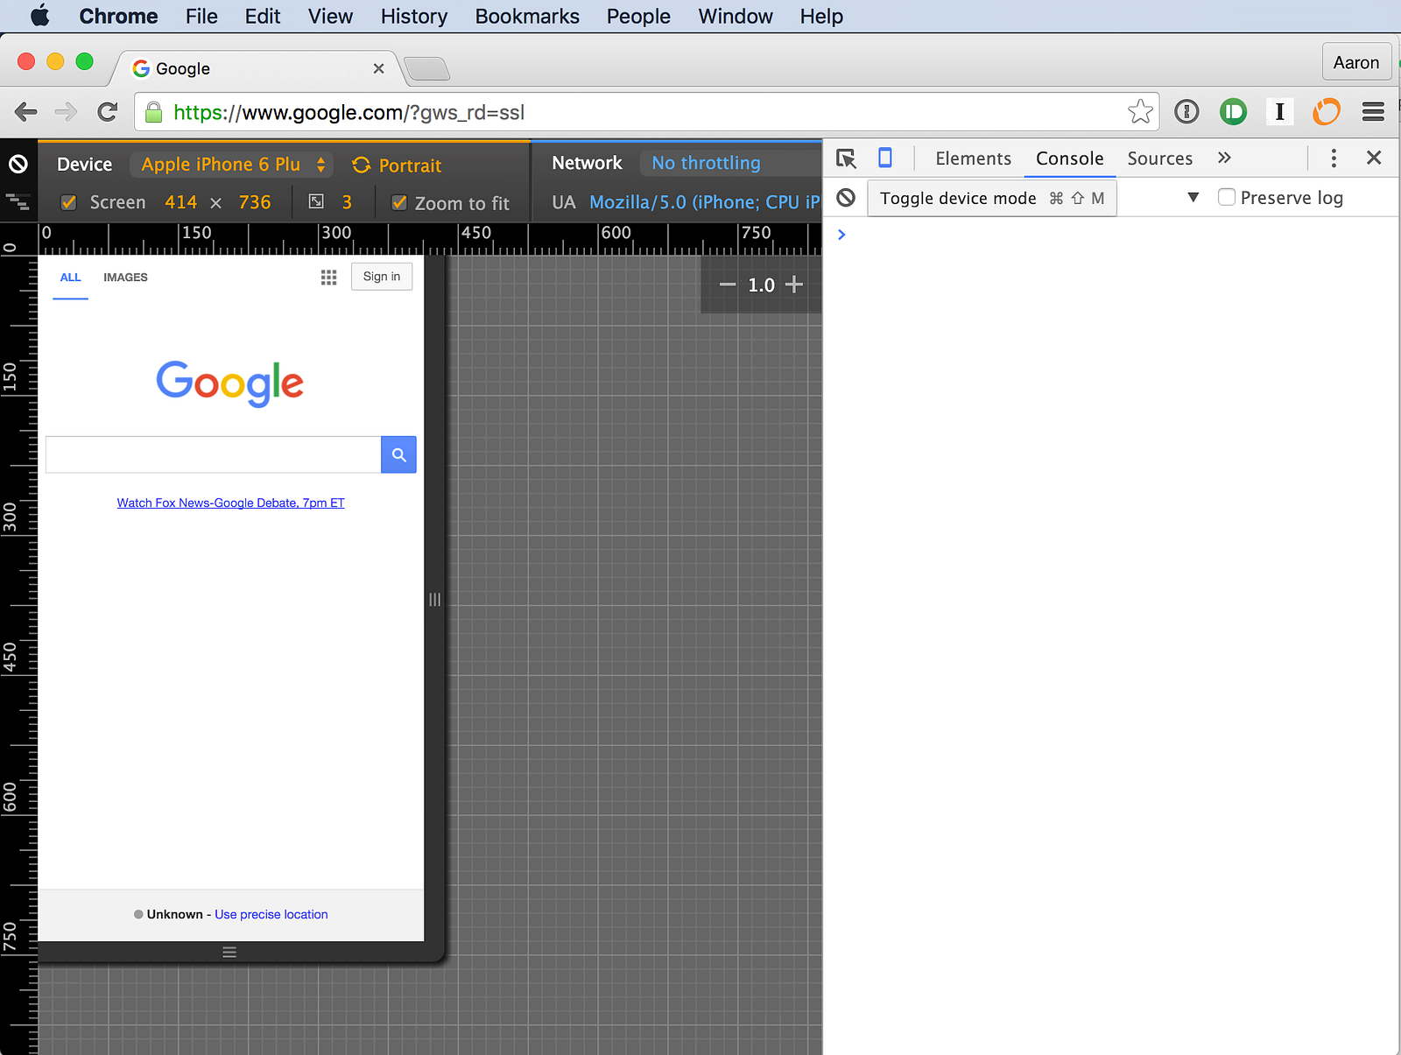
Task: Select the Google browser tab
Action: [254, 68]
